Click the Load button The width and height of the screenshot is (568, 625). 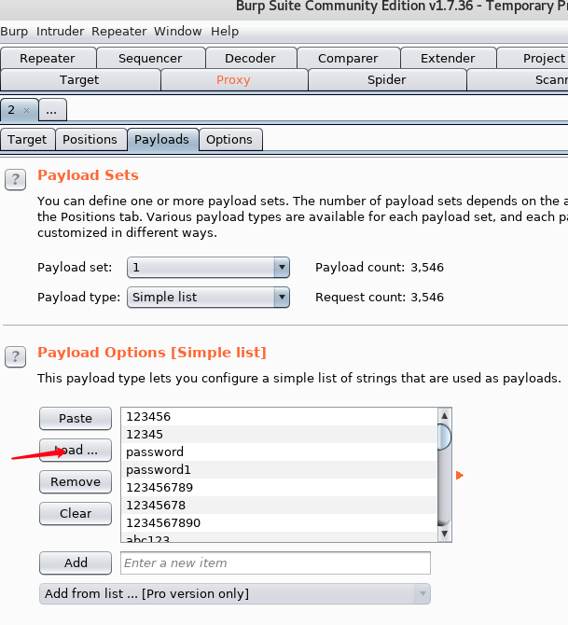(76, 450)
